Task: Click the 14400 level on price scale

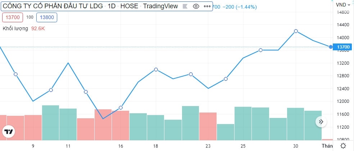Action: [x=342, y=25]
